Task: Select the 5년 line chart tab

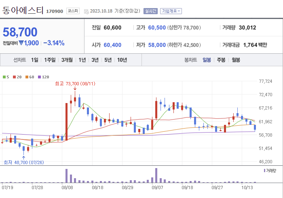Action: tap(108, 60)
